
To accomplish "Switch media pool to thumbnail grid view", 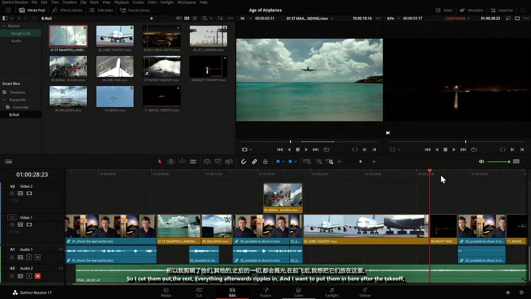I will tap(186, 18).
